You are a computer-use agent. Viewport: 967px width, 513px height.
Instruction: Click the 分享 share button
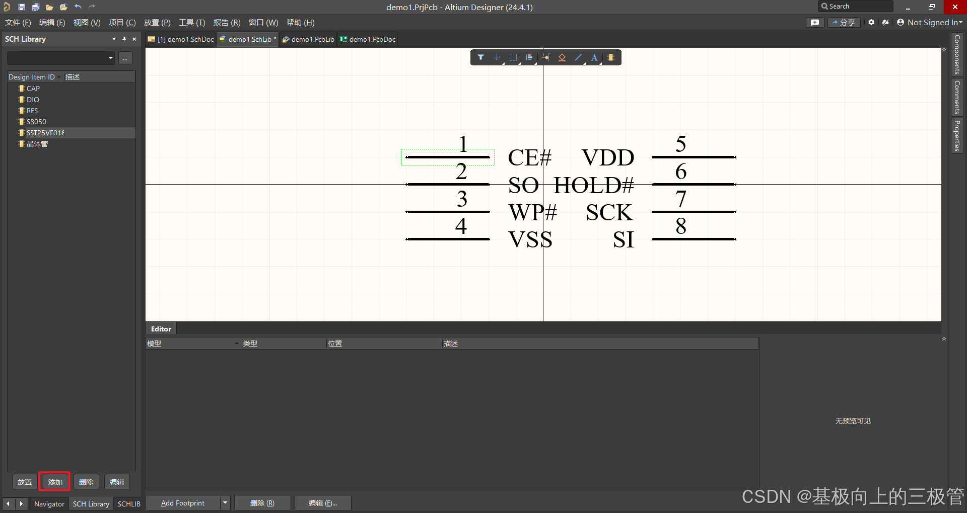pos(844,23)
